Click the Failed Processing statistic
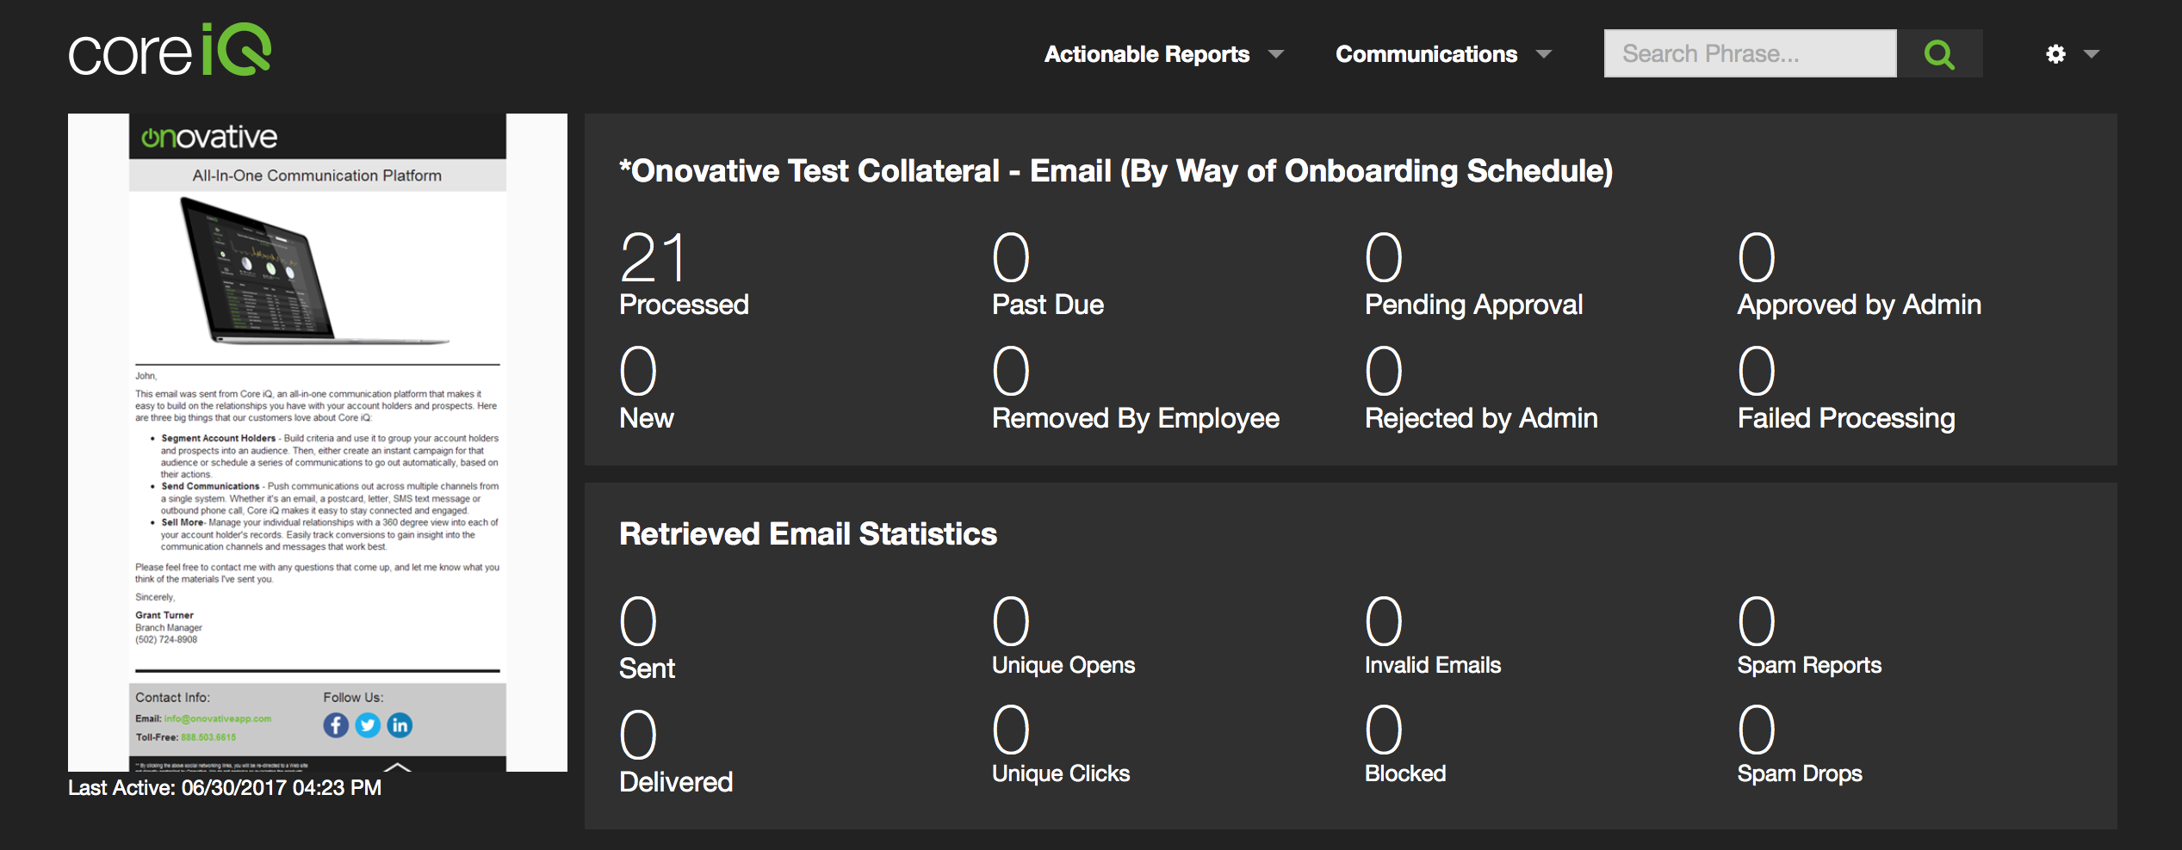The image size is (2182, 850). point(1846,388)
